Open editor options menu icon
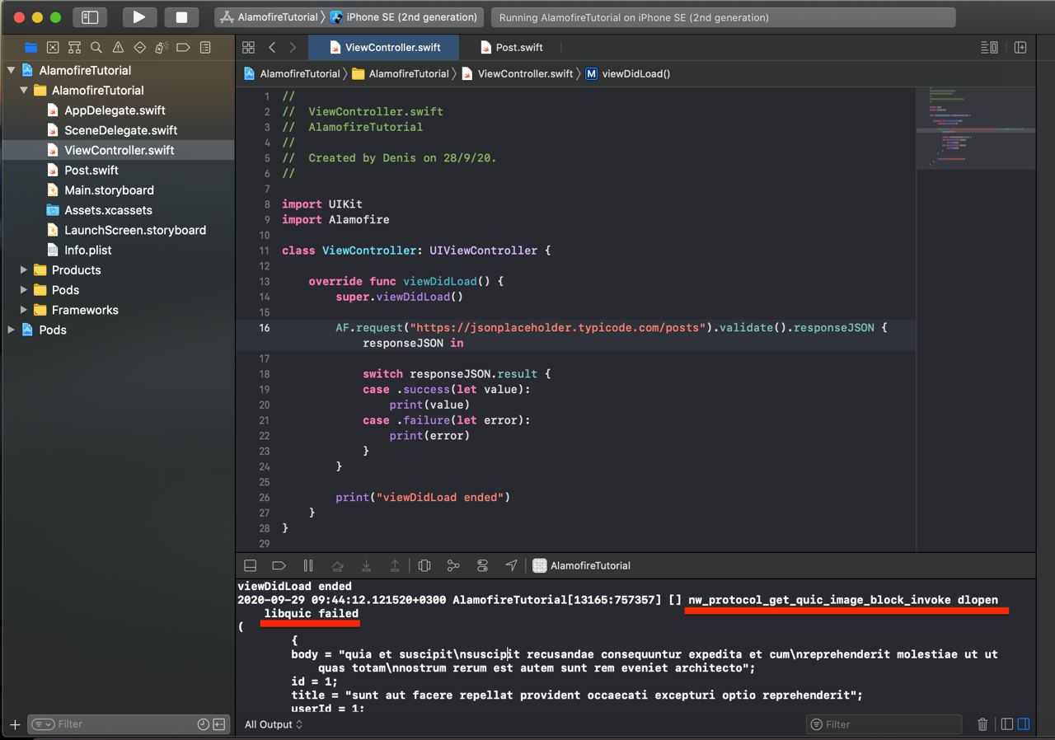1055x740 pixels. pyautogui.click(x=990, y=48)
